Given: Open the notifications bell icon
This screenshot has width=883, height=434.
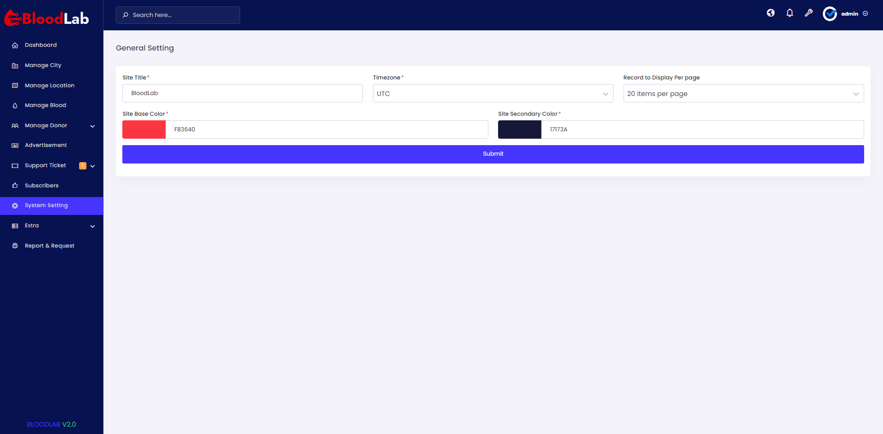Looking at the screenshot, I should [790, 13].
